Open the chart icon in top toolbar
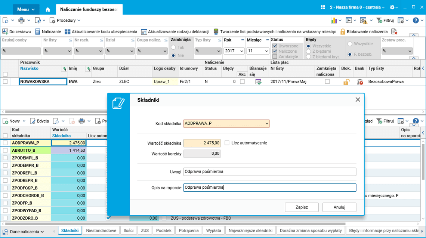Image resolution: width=426 pixels, height=238 pixels. [x=334, y=21]
